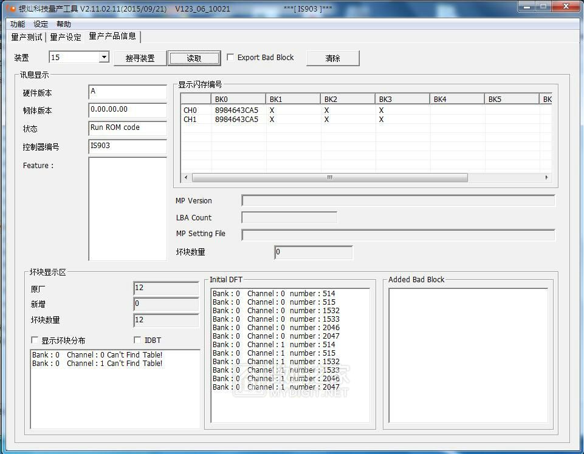The width and height of the screenshot is (584, 454).
Task: Click the 搜寻装置 button
Action: point(140,58)
